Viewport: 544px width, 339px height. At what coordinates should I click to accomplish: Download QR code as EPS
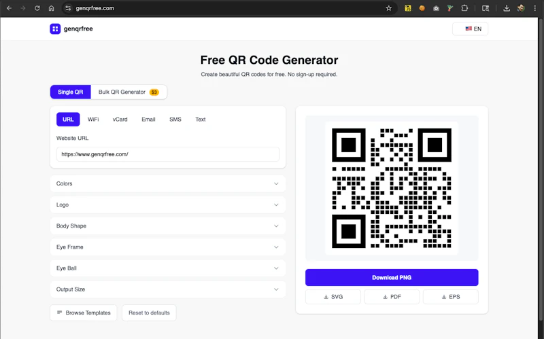click(x=451, y=297)
